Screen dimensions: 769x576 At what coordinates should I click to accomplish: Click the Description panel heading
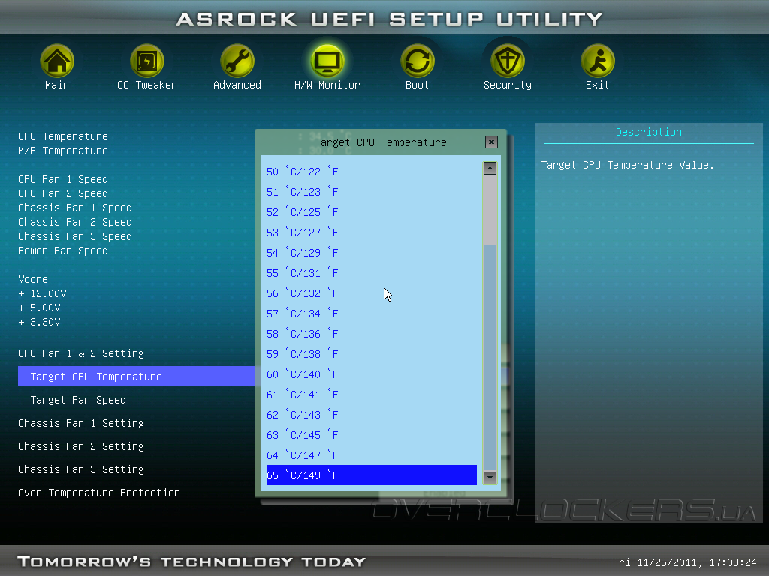[x=648, y=132]
